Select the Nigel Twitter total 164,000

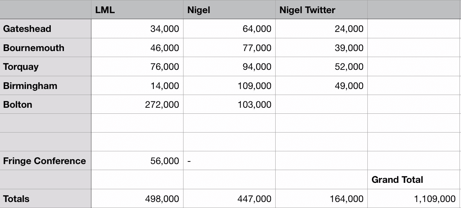321,199
